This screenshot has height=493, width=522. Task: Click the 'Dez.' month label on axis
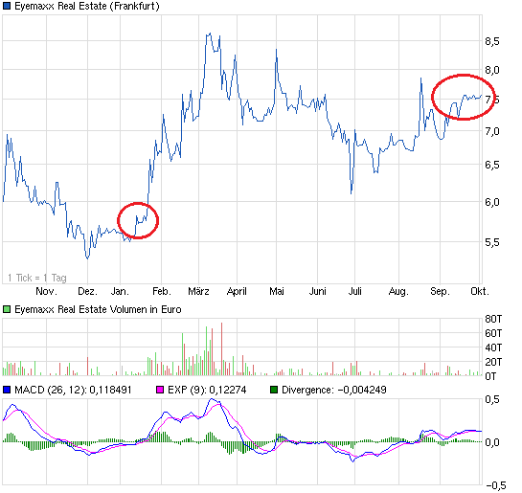(x=87, y=291)
